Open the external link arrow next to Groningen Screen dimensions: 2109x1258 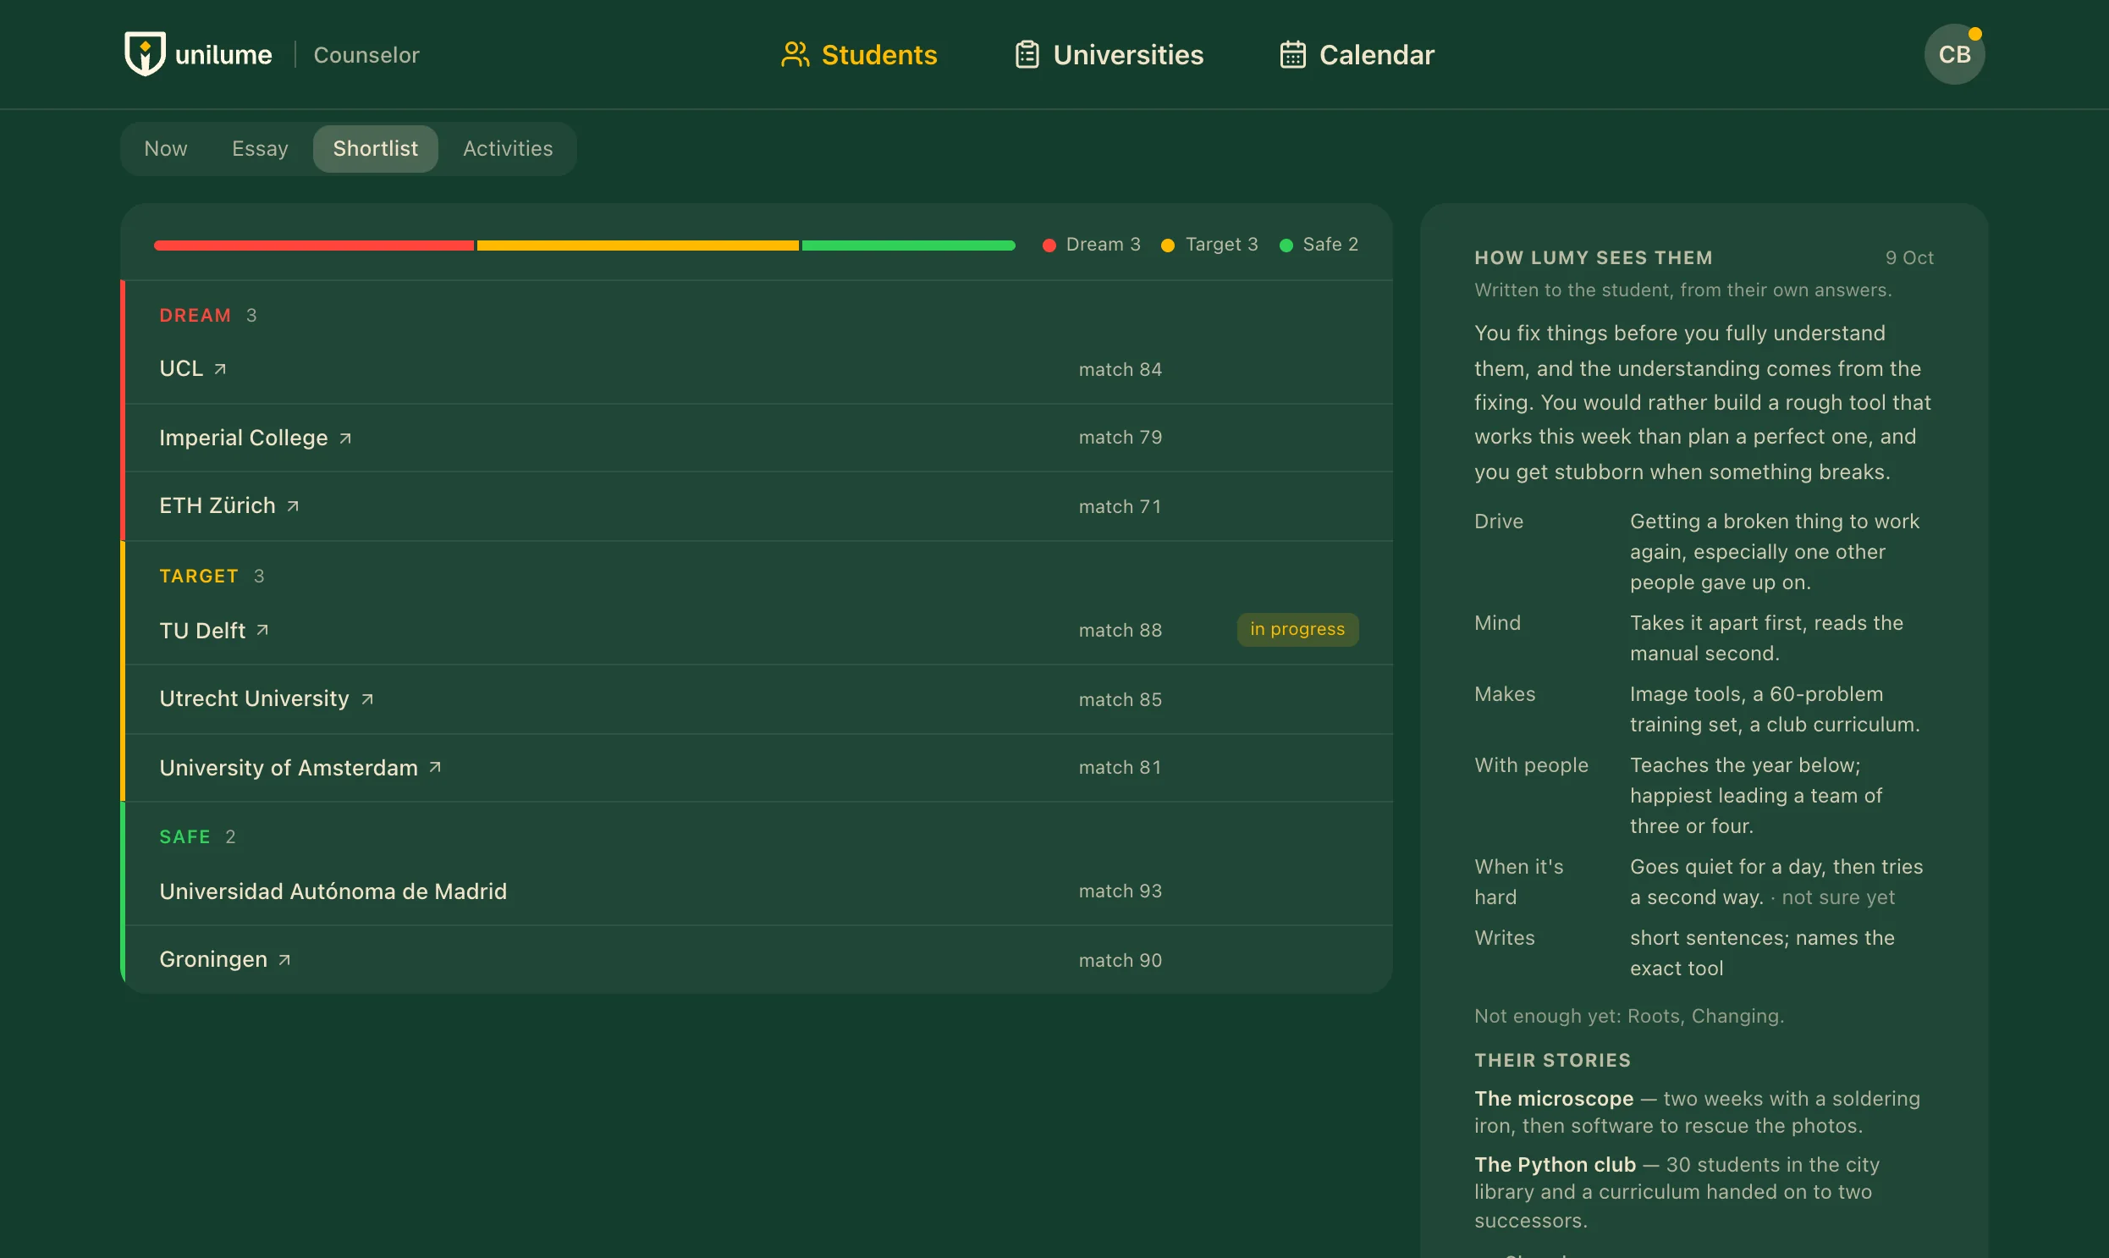click(x=284, y=960)
